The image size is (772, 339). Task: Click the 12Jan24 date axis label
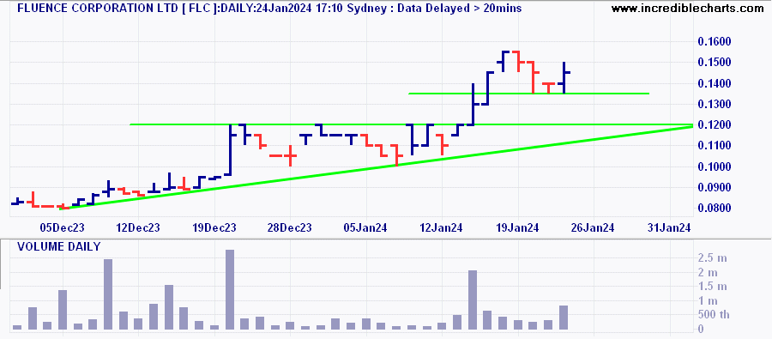(x=442, y=227)
